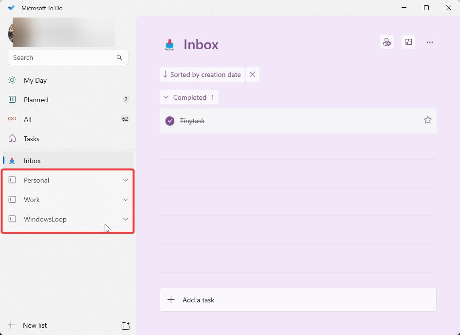Select the Work group
Viewport: 460px width, 335px height.
click(68, 200)
